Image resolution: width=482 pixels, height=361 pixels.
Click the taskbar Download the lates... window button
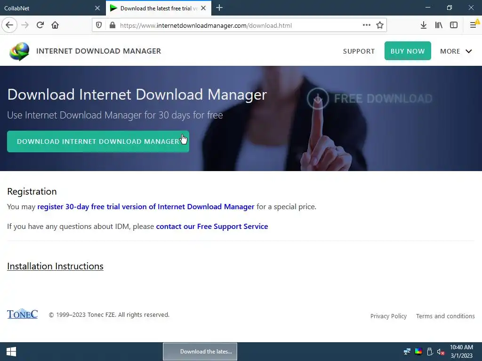pos(200,352)
